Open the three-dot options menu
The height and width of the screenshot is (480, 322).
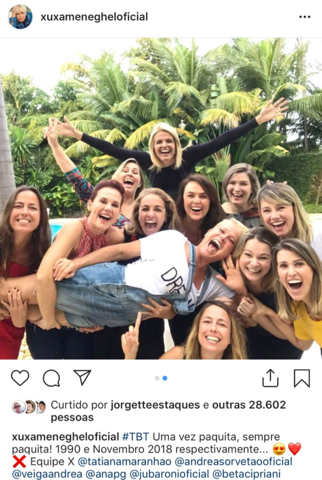305,17
